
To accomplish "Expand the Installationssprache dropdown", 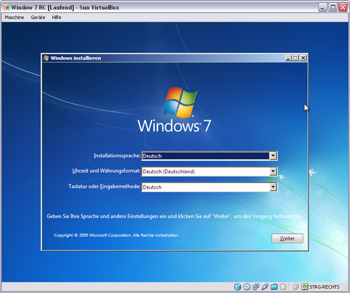I will click(x=272, y=156).
